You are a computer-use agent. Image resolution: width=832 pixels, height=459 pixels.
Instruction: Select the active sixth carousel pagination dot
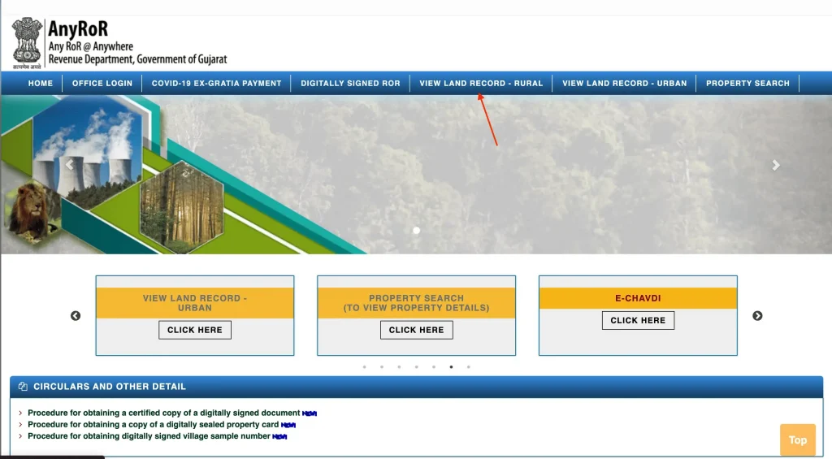point(451,366)
